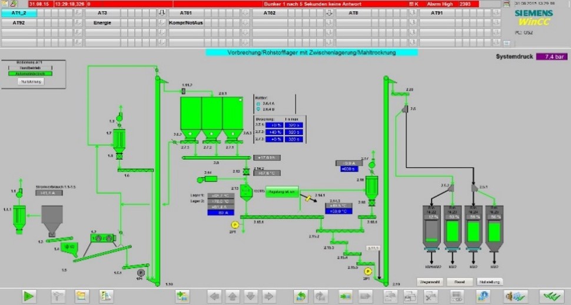Screen dimensions: 571x305
Task: Click the blue return-to-previous picture icon
Action: coord(301,296)
